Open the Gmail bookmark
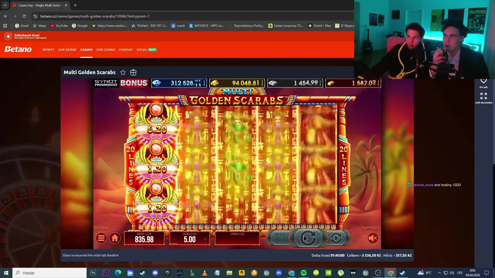 22,25
